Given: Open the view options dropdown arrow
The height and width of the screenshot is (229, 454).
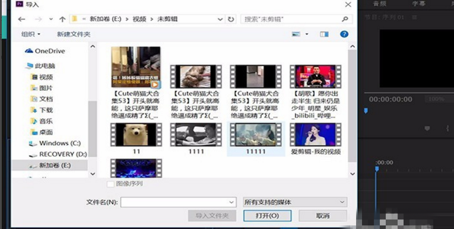Looking at the screenshot, I should click(x=307, y=34).
